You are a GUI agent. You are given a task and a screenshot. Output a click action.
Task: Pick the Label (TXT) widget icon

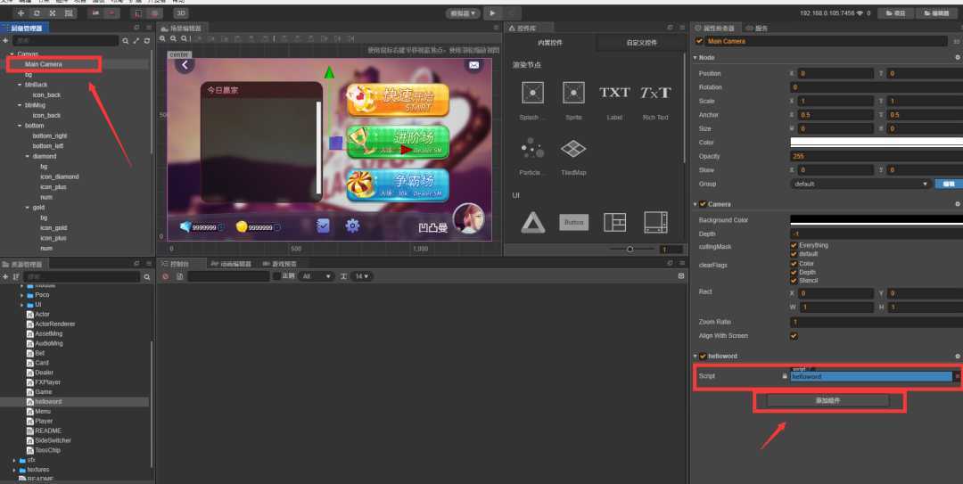pos(614,93)
